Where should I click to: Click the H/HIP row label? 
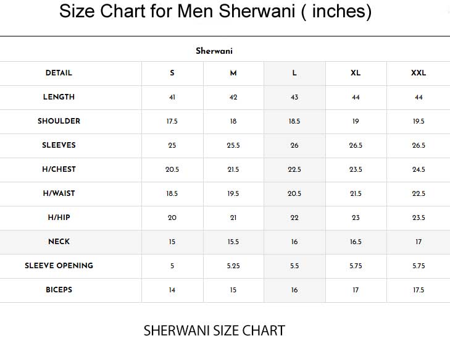[x=59, y=218]
